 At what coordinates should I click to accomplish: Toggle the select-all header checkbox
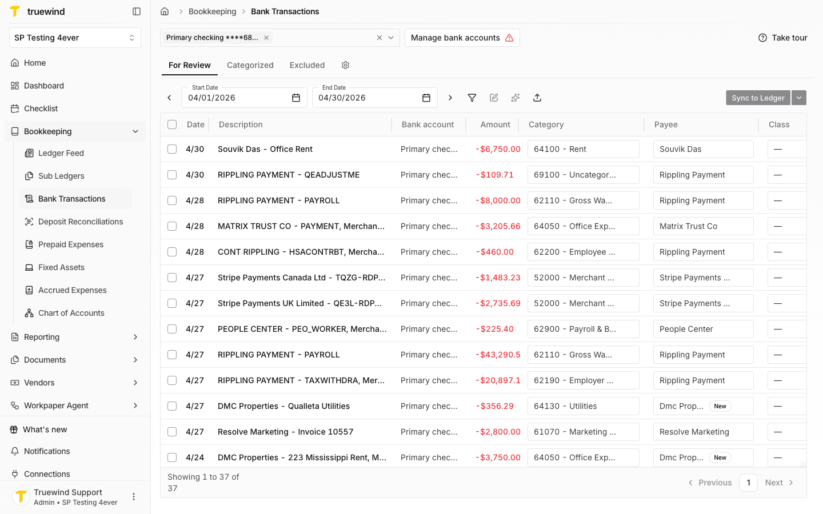[x=172, y=125]
